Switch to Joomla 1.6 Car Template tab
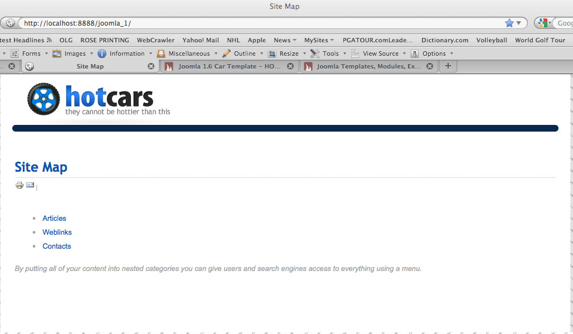The width and height of the screenshot is (573, 334). [229, 66]
